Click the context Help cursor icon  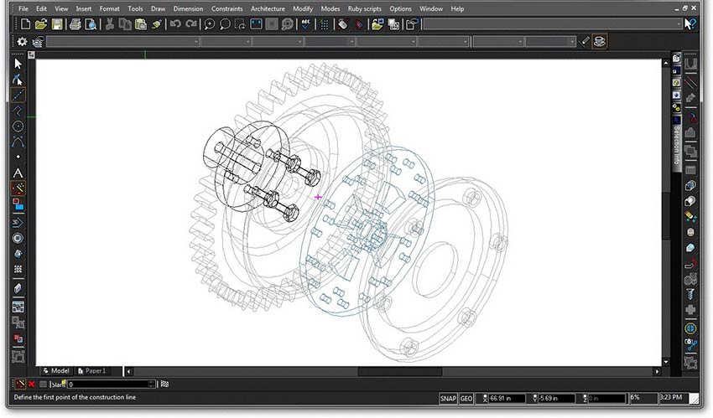click(690, 24)
